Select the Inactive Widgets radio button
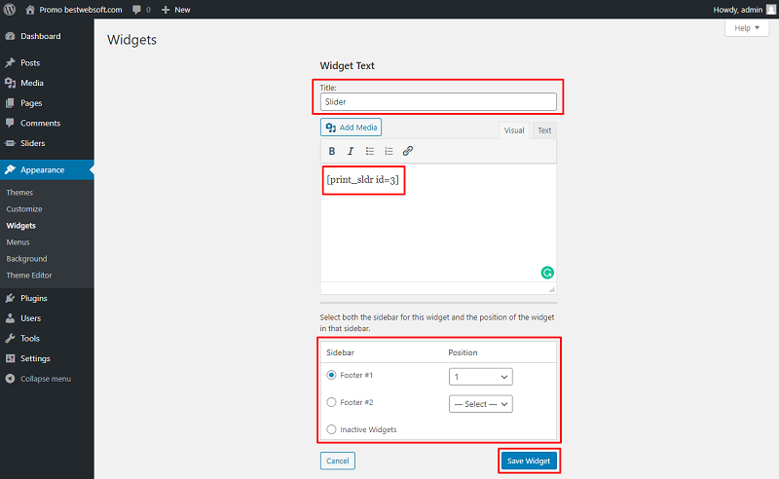Viewport: 779px width, 479px height. pos(331,429)
